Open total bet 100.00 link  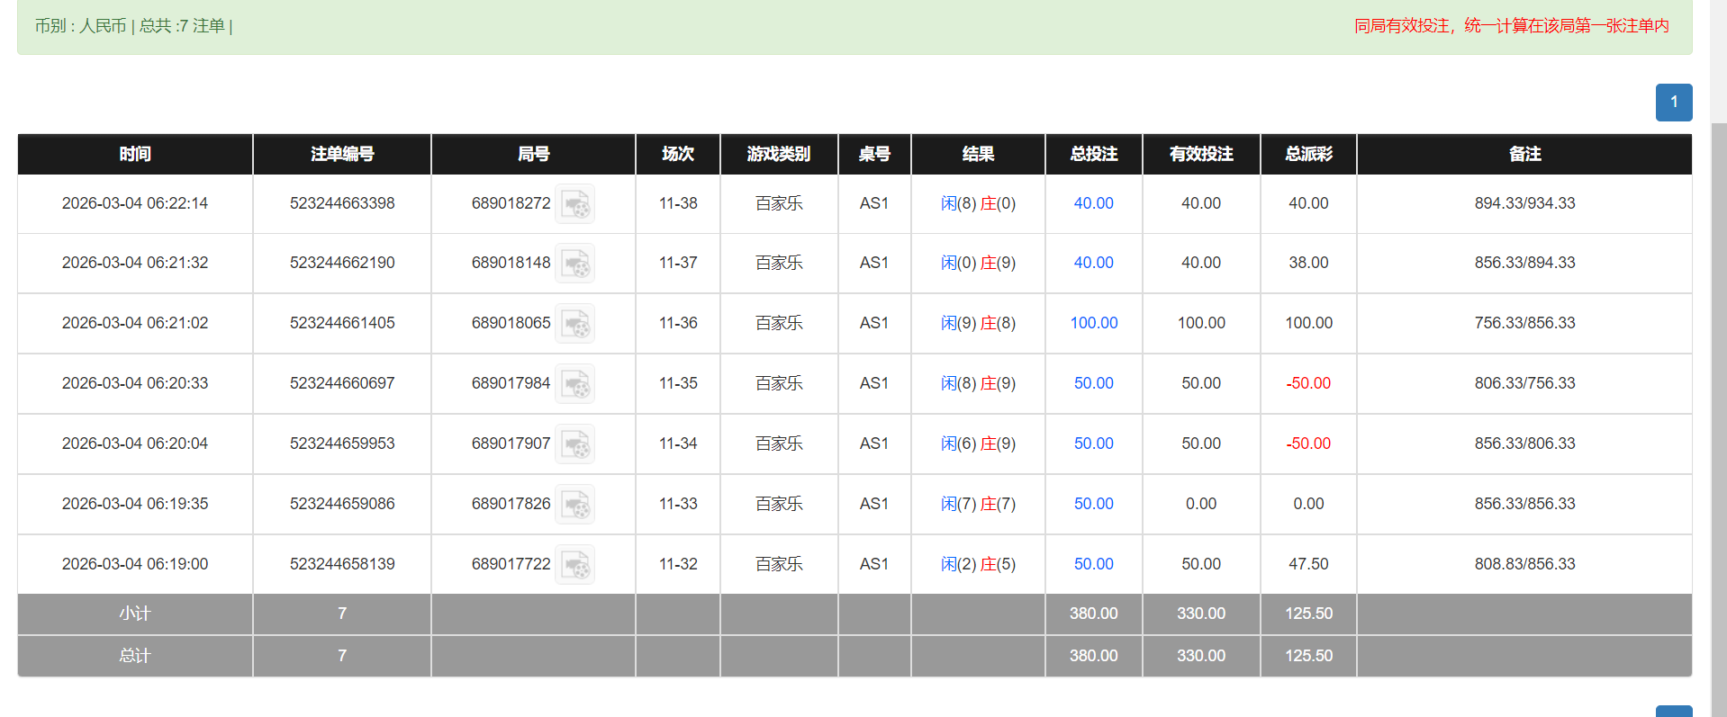coord(1093,323)
